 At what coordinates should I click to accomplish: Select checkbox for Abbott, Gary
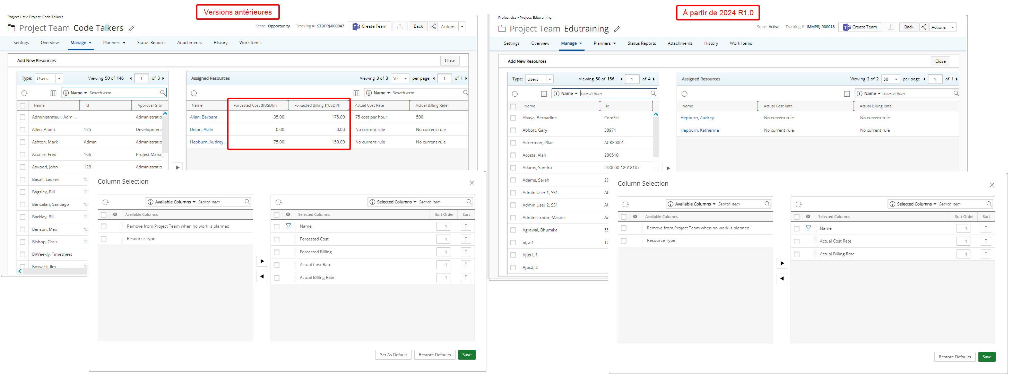(513, 130)
